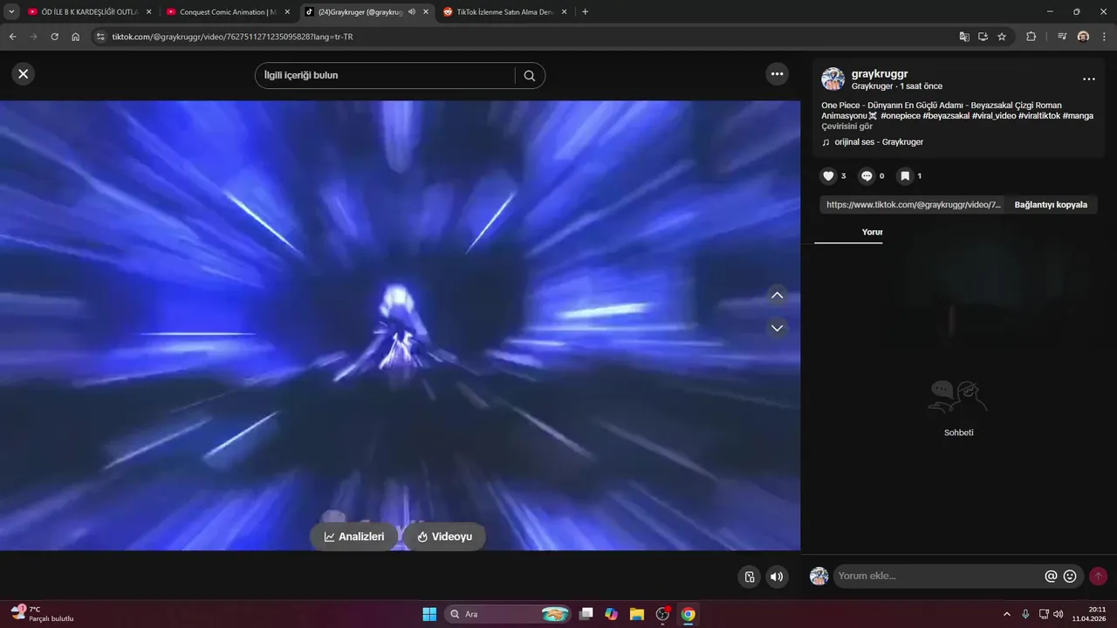Click 'Çevirisini gör' translation link
The height and width of the screenshot is (628, 1117).
[x=846, y=126]
